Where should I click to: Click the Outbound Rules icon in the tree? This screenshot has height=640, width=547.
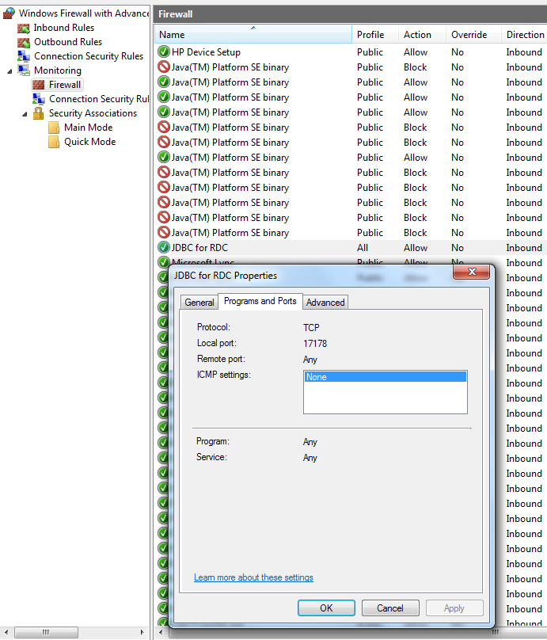click(x=24, y=42)
